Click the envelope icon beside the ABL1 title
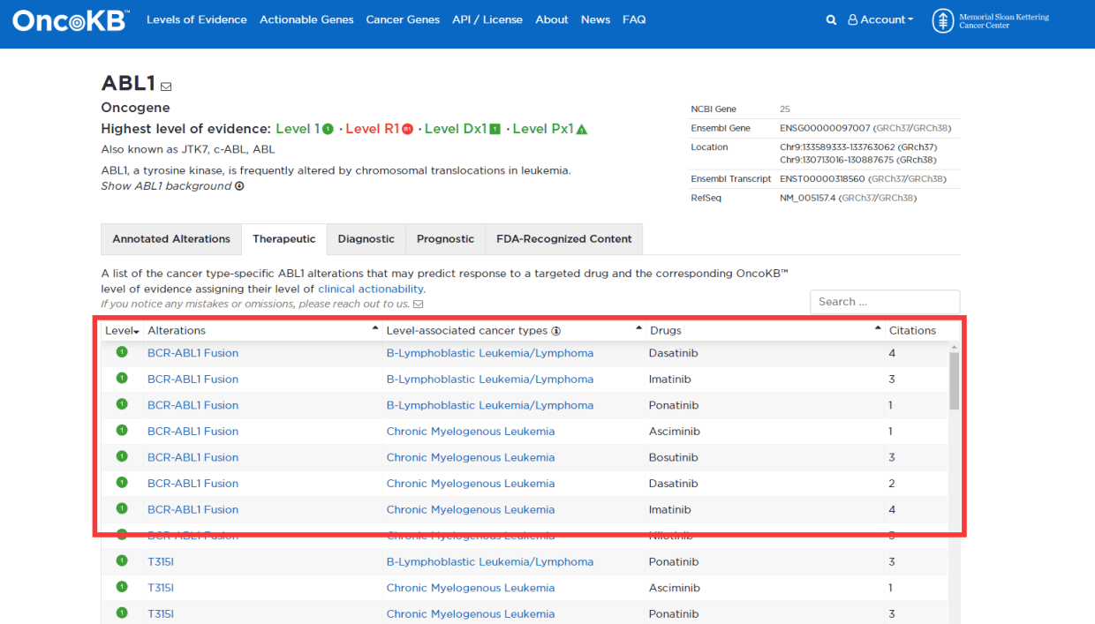This screenshot has height=624, width=1095. [x=166, y=86]
